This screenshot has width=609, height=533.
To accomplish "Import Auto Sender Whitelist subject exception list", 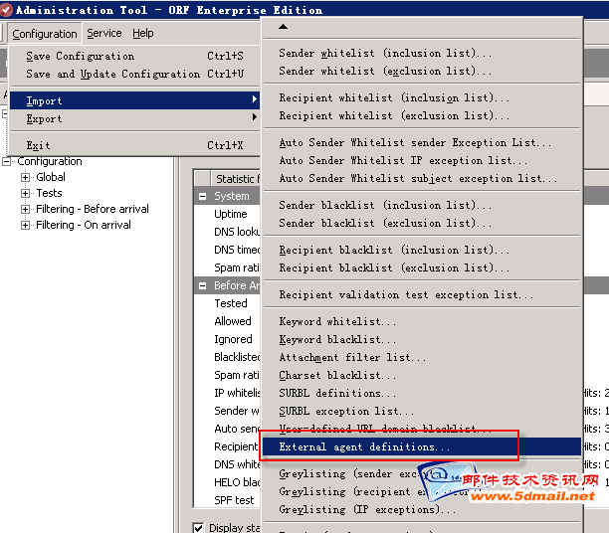I will click(422, 178).
